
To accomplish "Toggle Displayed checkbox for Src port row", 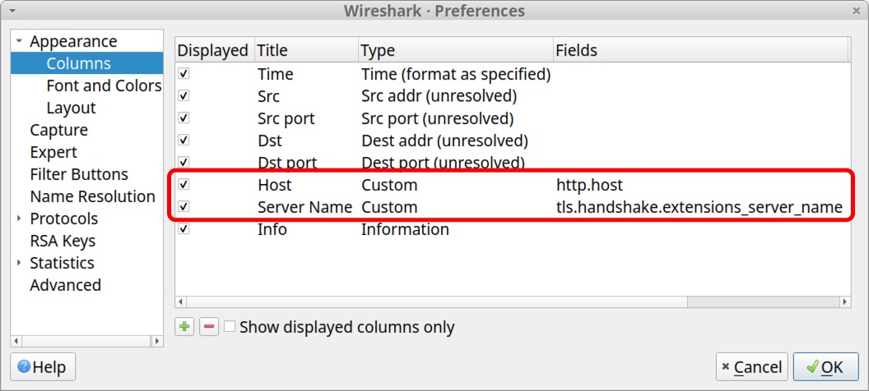I will (184, 117).
